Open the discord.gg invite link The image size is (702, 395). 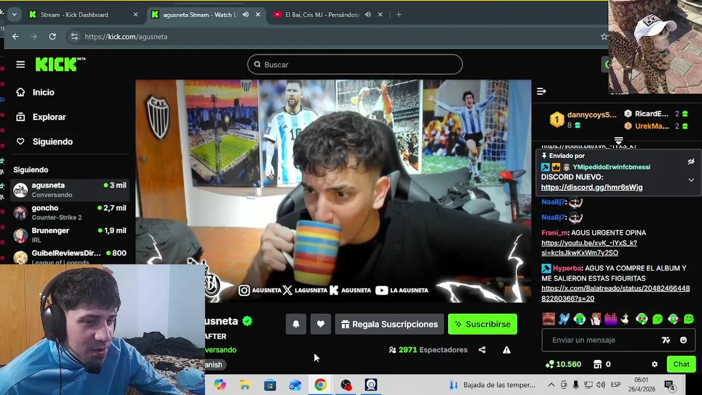pyautogui.click(x=592, y=188)
